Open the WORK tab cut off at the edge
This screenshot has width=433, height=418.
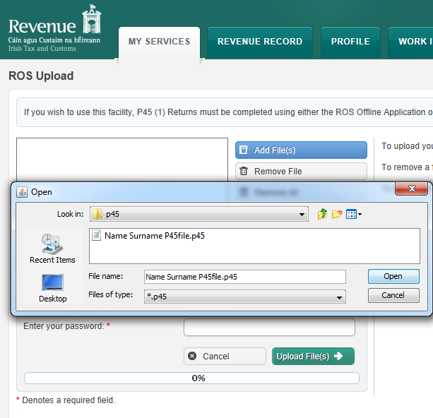coord(411,42)
